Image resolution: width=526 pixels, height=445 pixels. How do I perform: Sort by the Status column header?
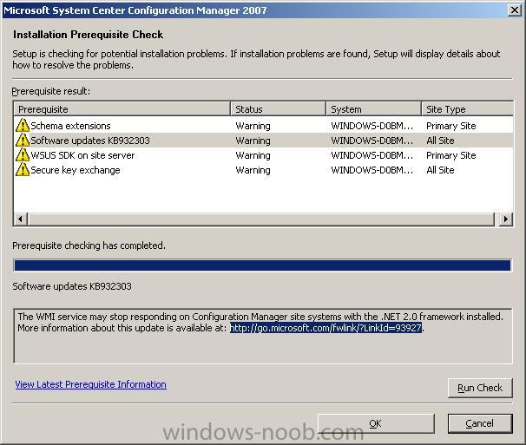[x=278, y=109]
